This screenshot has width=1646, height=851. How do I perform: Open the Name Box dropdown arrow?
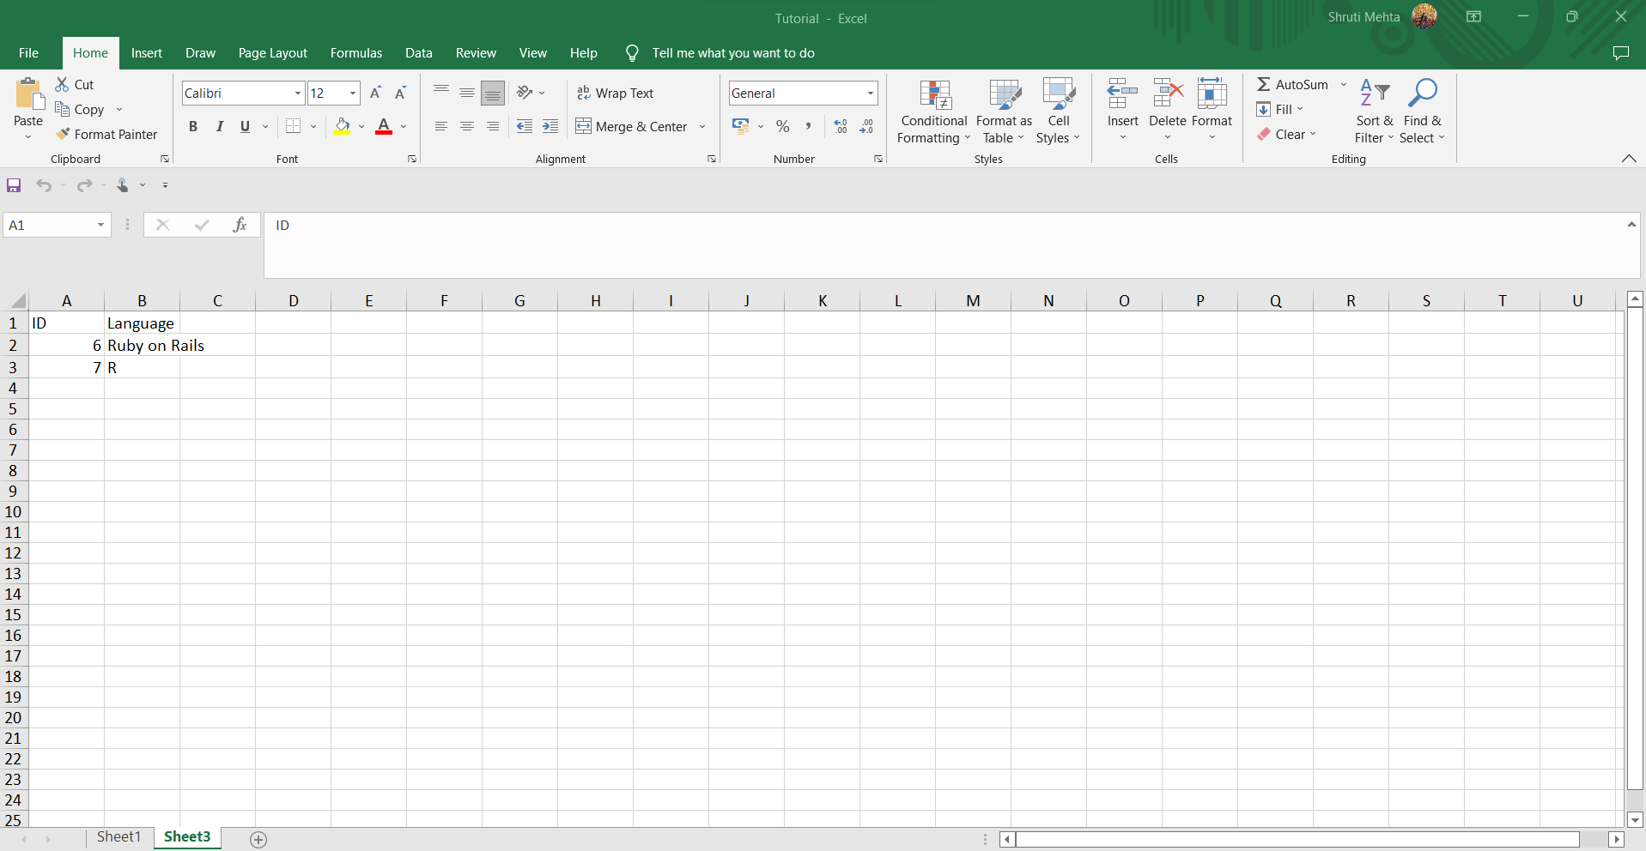tap(100, 225)
